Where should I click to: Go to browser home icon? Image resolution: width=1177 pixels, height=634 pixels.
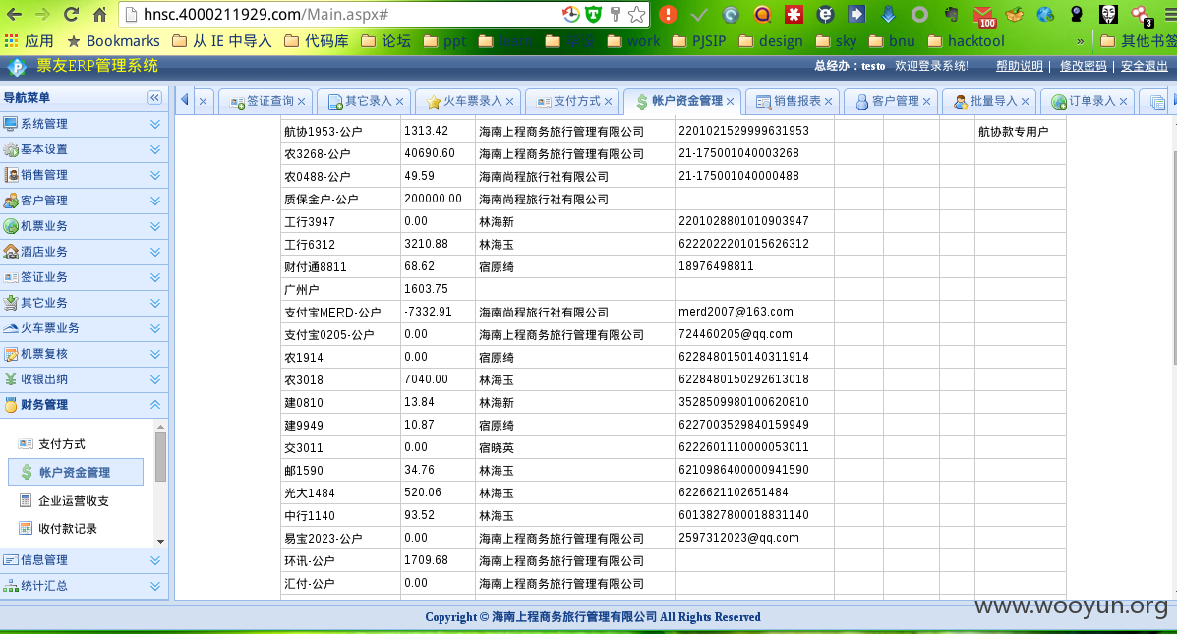100,15
